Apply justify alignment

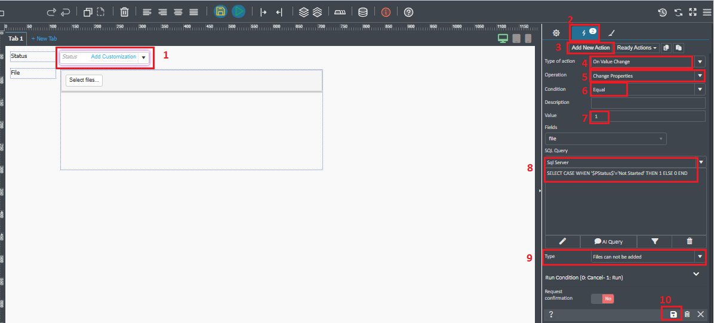point(193,13)
